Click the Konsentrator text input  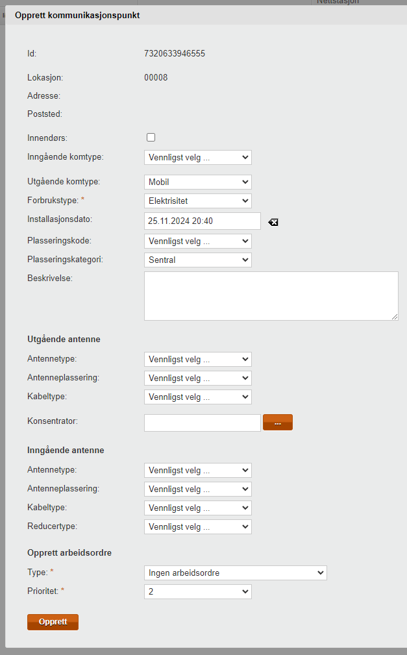click(x=202, y=423)
